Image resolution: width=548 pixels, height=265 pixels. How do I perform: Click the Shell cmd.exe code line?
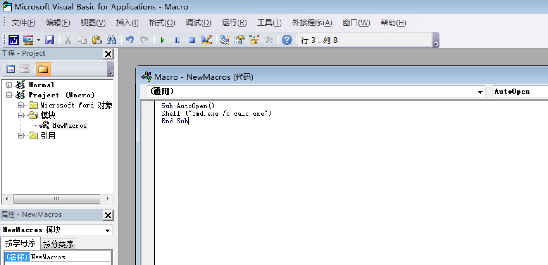coord(216,114)
